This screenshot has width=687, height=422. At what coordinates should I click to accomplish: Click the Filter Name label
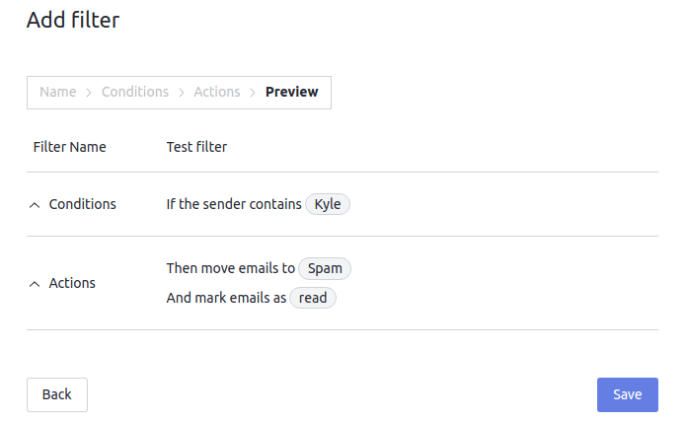coord(69,147)
